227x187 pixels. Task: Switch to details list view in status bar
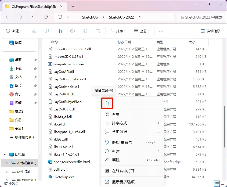[x=217, y=184]
